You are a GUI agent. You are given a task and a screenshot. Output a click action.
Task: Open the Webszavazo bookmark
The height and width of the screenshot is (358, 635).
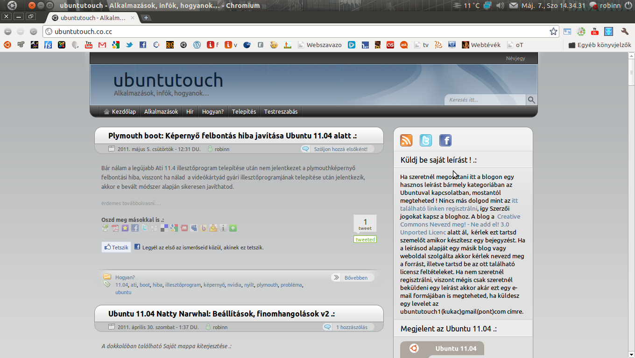tap(319, 45)
